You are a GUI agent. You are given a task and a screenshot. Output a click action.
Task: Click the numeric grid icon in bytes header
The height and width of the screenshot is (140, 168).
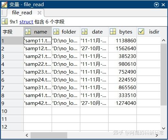pyautogui.click(x=113, y=32)
